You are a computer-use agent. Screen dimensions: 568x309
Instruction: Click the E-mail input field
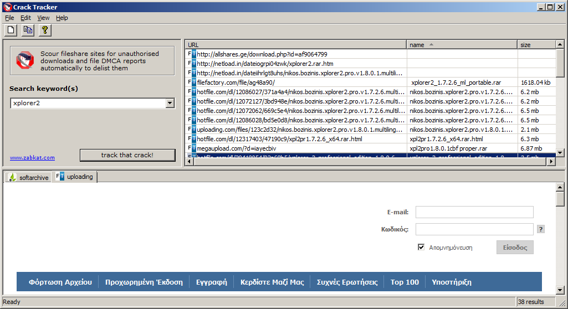coord(474,213)
